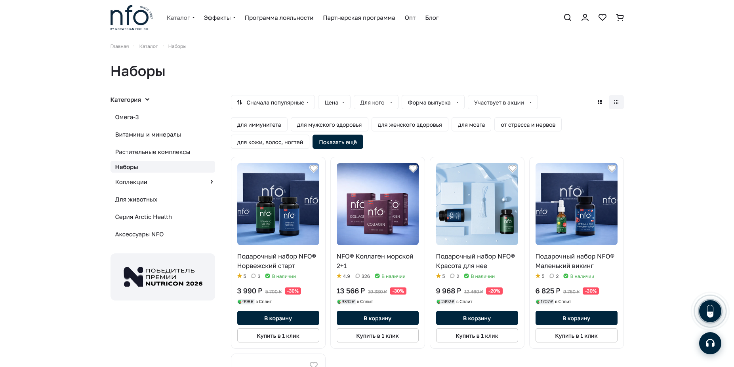Select Растительные комплексы category

click(x=153, y=152)
